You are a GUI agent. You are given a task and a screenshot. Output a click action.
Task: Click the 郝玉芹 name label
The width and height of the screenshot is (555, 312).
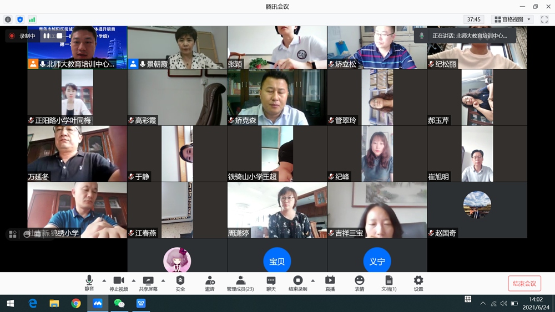pos(438,120)
